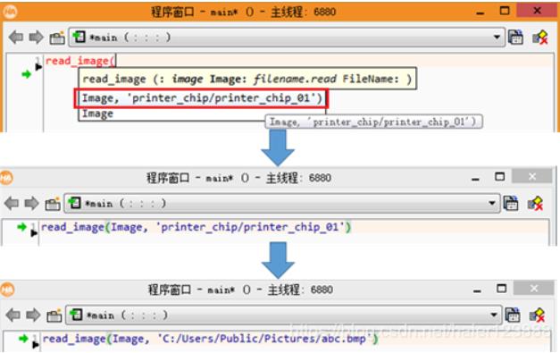Go forward in the middle window with printer_chip_01 code
Viewport: 560px width, 353px height.
31,203
